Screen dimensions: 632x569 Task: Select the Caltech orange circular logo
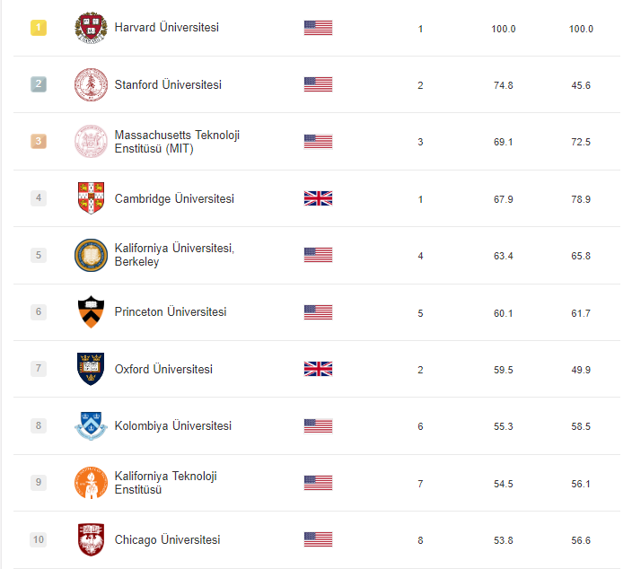91,483
